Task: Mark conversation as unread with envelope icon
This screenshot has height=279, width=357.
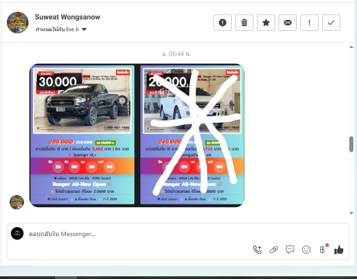Action: [288, 23]
